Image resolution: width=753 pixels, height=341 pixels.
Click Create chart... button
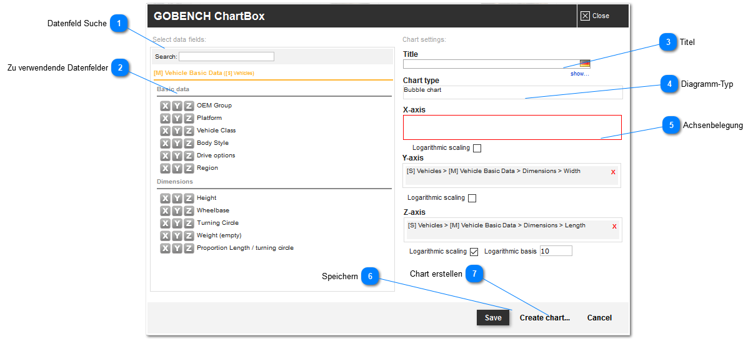click(545, 318)
